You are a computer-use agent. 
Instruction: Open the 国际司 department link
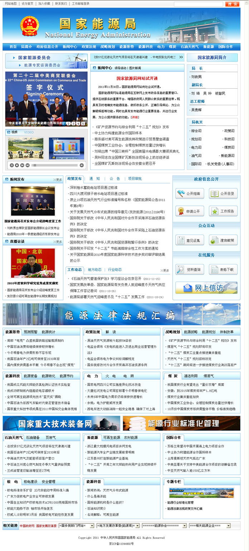(196, 164)
